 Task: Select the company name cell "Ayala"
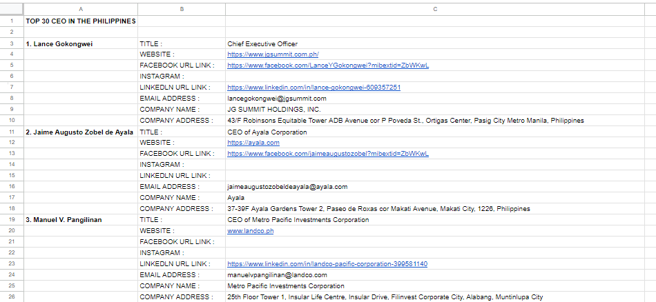[x=435, y=198]
